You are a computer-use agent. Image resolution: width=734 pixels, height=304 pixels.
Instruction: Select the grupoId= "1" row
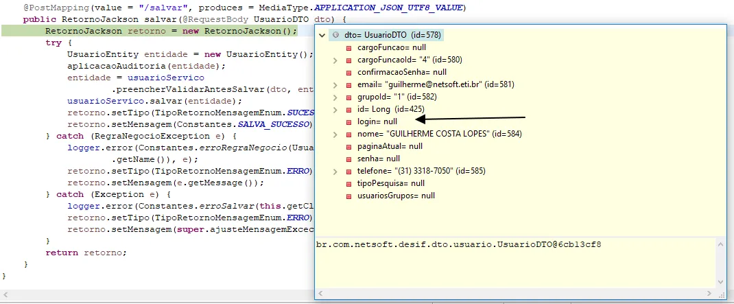click(x=397, y=97)
